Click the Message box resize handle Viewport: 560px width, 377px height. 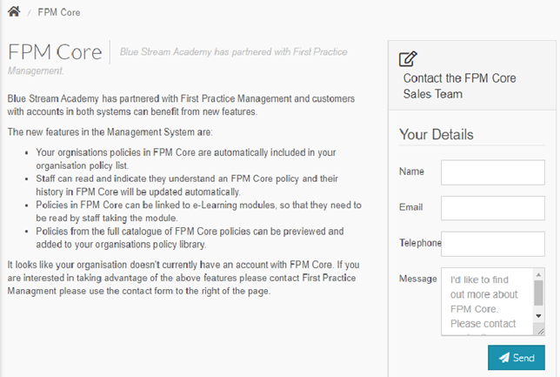539,331
